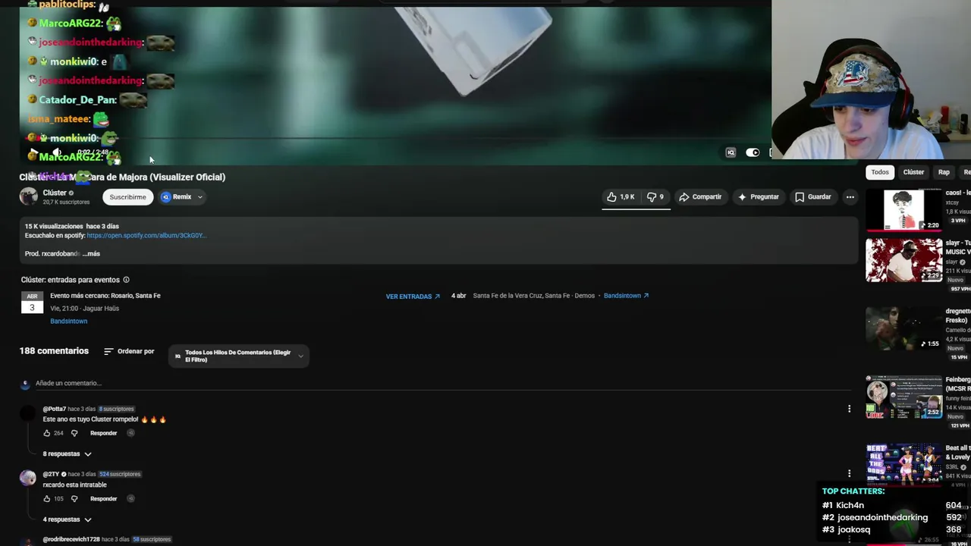Open Bandsintown link under Rosario event
Viewport: 971px width, 546px height.
pyautogui.click(x=68, y=322)
